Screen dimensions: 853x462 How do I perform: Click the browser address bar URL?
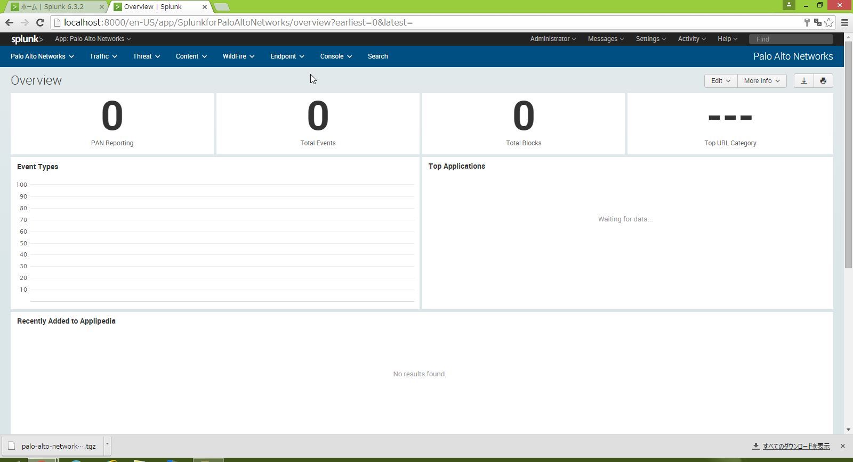pyautogui.click(x=238, y=22)
